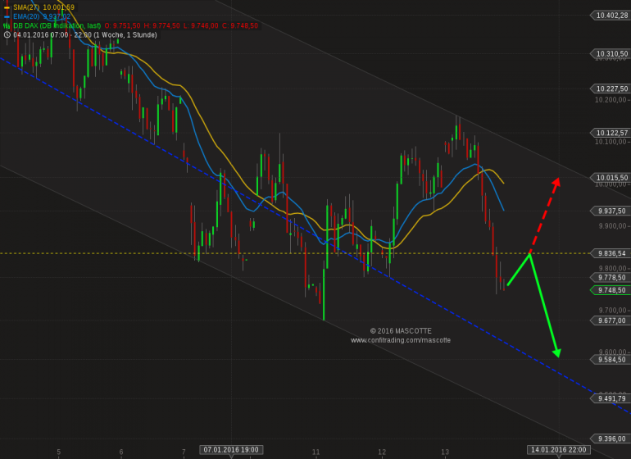
Task: Select the 9.778,50 price level tag
Action: click(x=610, y=277)
